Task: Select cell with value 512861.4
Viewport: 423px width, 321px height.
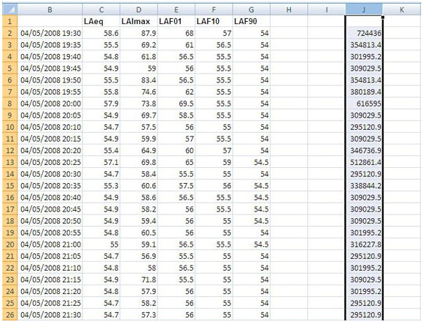Action: pos(364,163)
